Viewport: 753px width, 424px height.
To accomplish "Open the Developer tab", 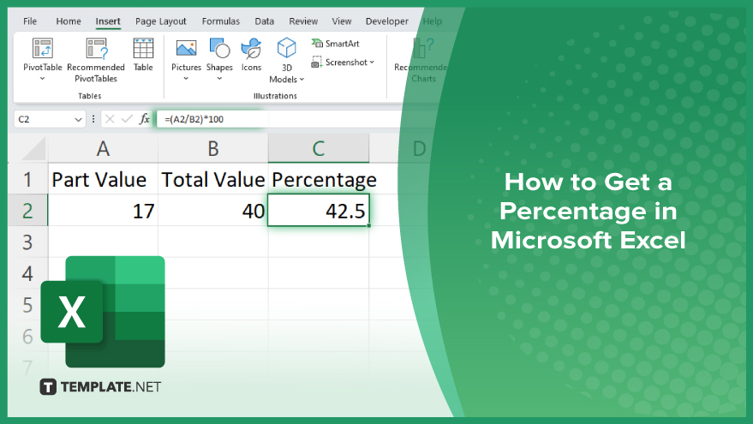I will tap(386, 21).
